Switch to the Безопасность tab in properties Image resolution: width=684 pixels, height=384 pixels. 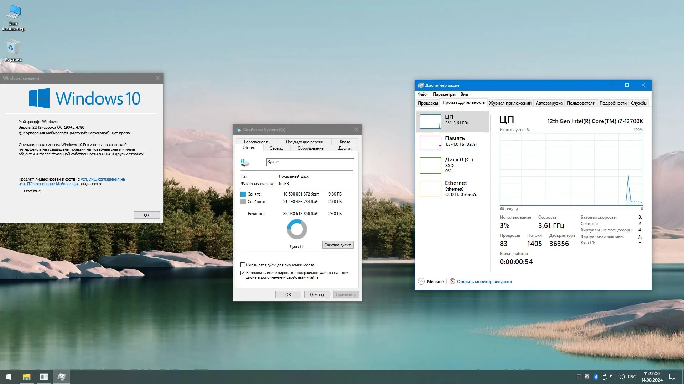pos(256,142)
